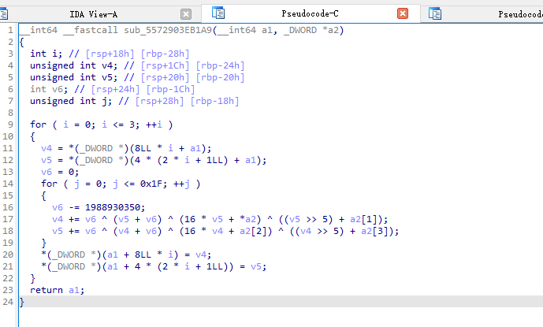The image size is (543, 327).
Task: Click the inner loop 'for ( j = 0; j <= 0x1F; ++j )'
Action: (121, 184)
